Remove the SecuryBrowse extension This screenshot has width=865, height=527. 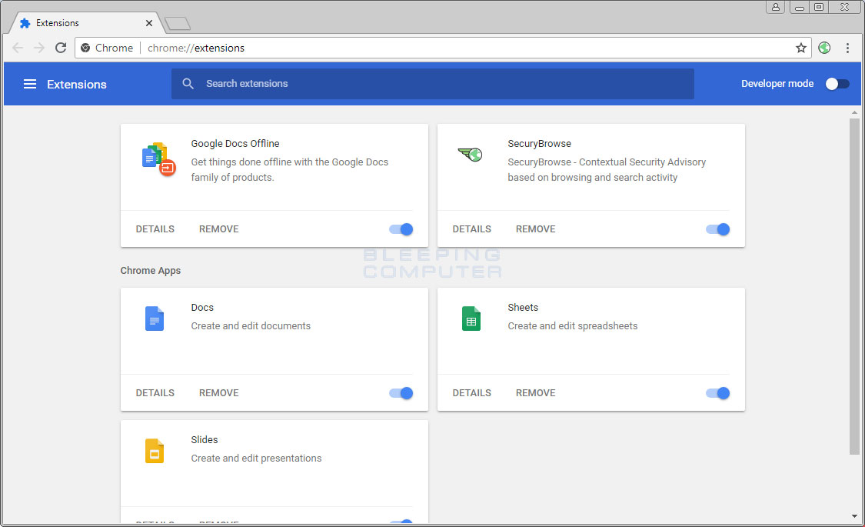click(x=535, y=228)
